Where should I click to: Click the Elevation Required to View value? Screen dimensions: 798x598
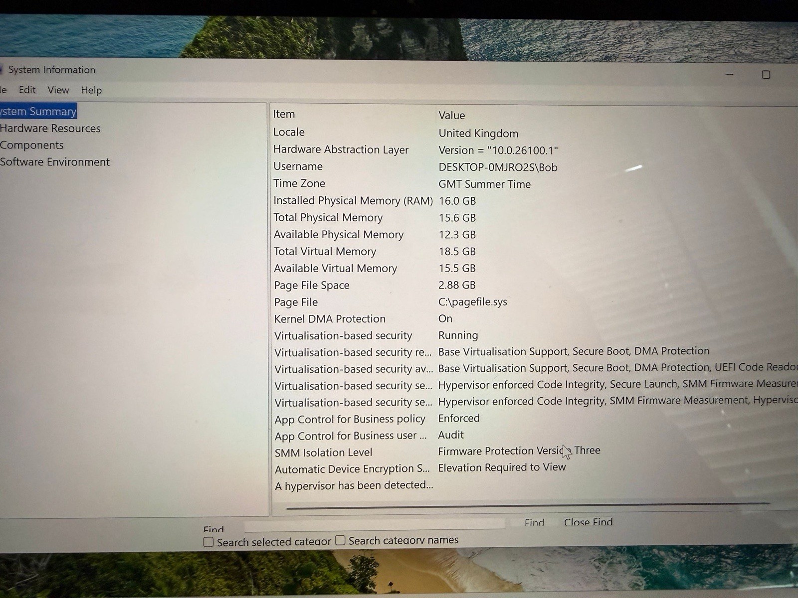(x=502, y=467)
